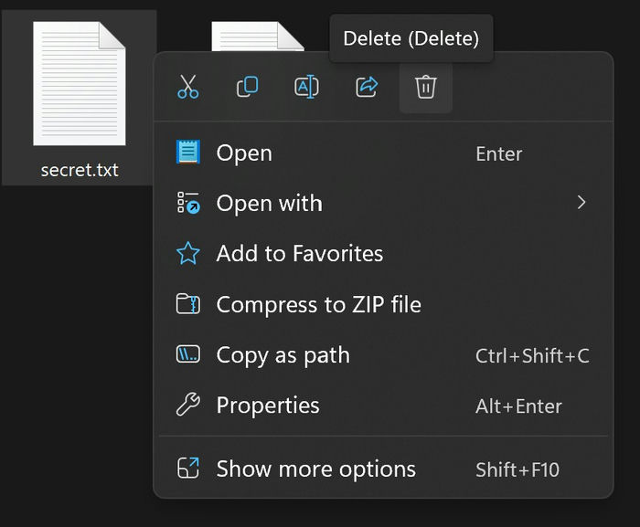640x527 pixels.
Task: Open Properties from the context menu
Action: coord(268,406)
